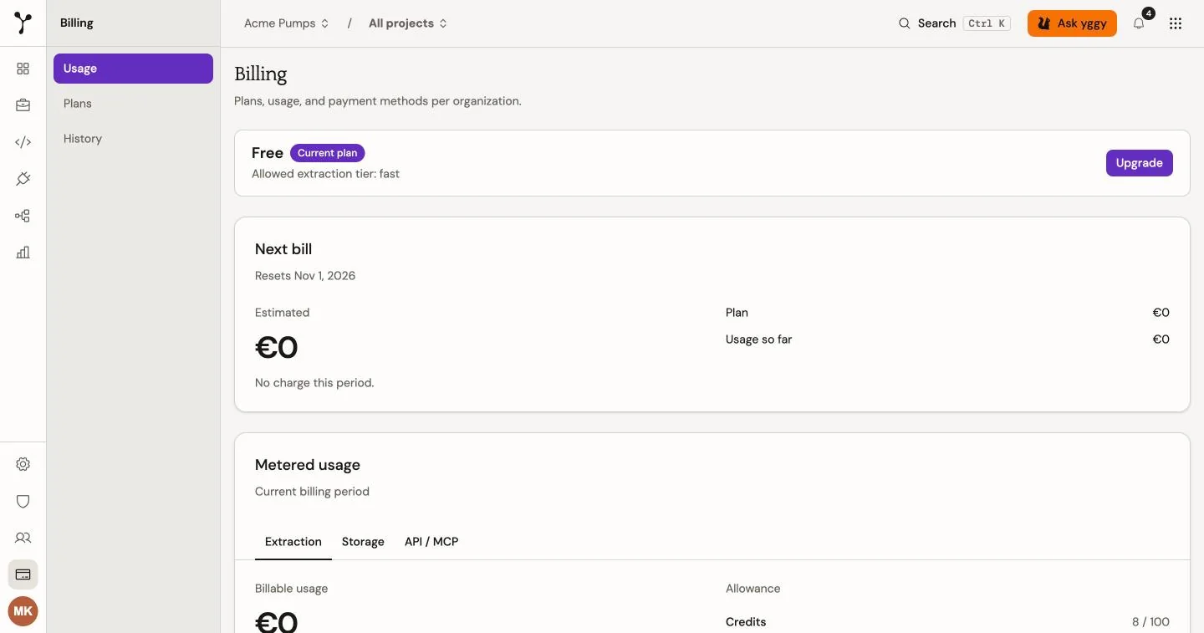This screenshot has width=1204, height=633.
Task: Click the Current plan badge
Action: coord(328,153)
